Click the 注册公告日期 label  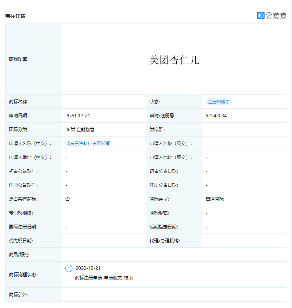click(x=164, y=185)
